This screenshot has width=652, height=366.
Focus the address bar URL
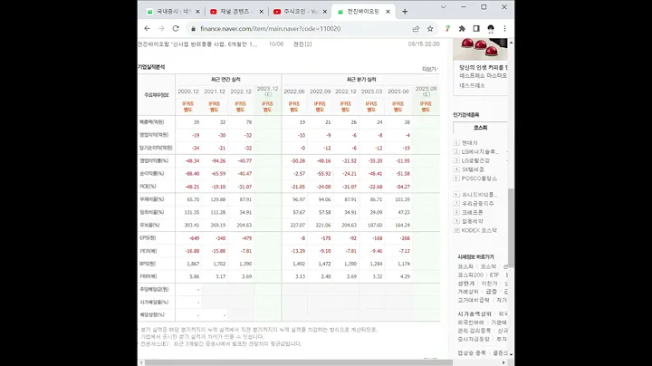tap(270, 29)
